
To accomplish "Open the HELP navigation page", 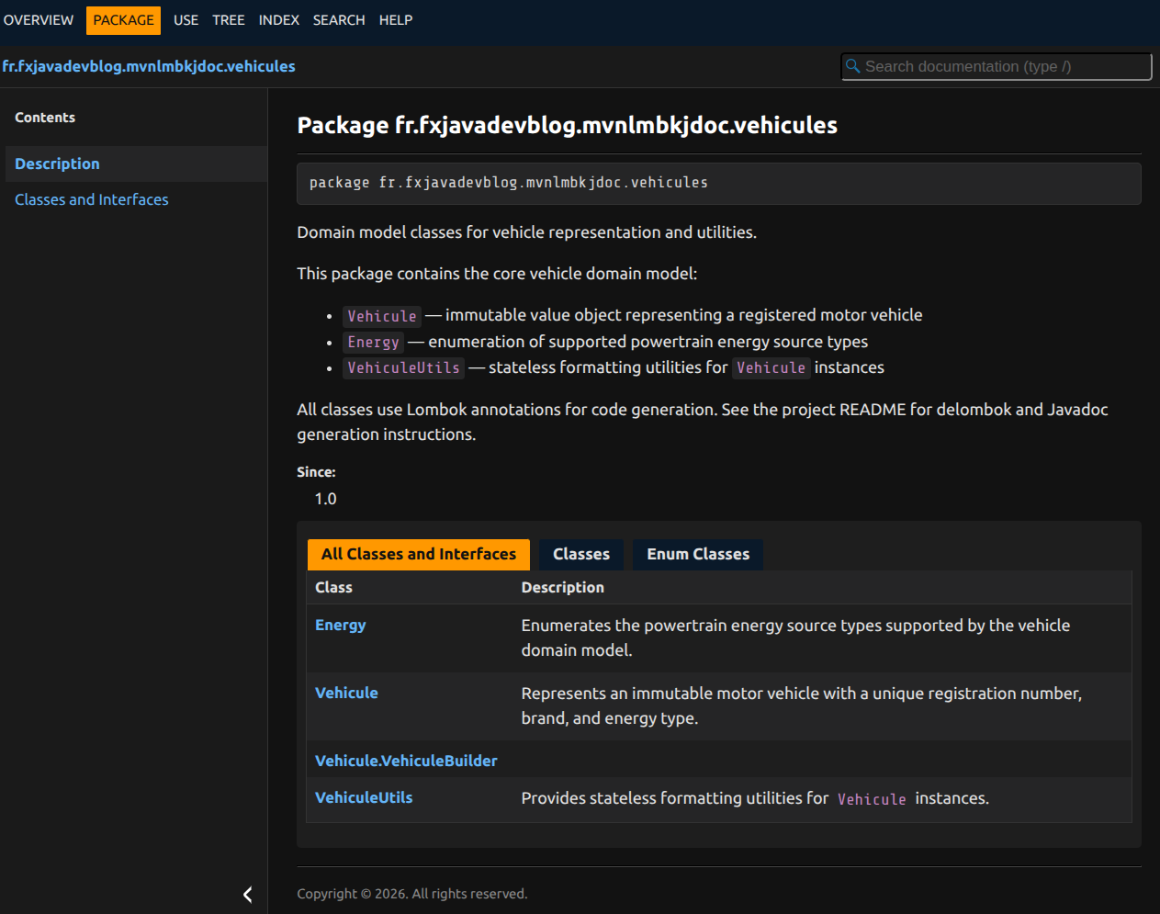I will tap(396, 20).
